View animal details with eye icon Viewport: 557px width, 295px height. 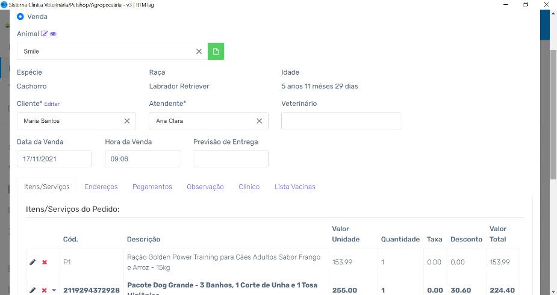click(x=53, y=34)
